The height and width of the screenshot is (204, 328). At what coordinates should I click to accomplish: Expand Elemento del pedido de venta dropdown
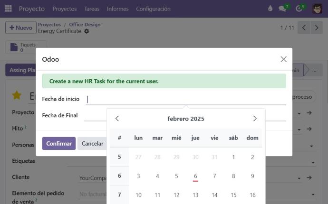click(x=313, y=195)
